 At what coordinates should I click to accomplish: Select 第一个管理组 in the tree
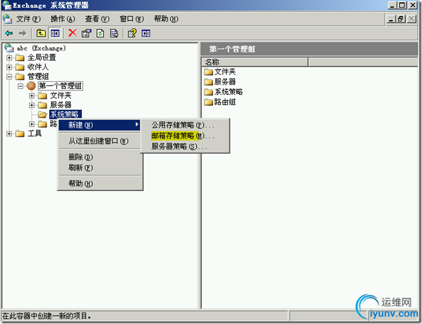click(x=61, y=86)
